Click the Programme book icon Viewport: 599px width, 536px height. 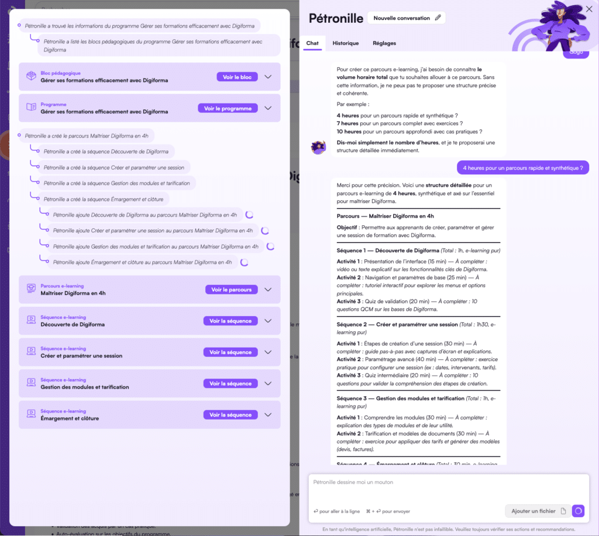pos(32,107)
